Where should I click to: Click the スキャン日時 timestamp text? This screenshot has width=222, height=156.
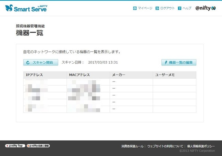click(103, 62)
